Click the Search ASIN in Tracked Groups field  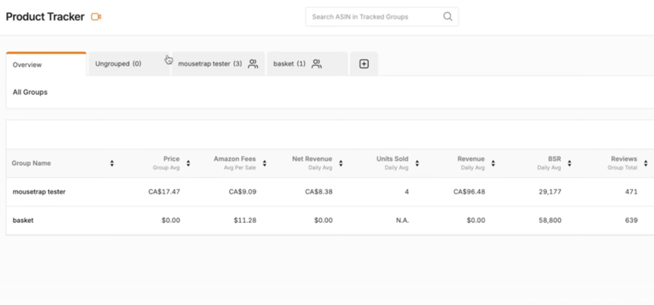pos(382,17)
